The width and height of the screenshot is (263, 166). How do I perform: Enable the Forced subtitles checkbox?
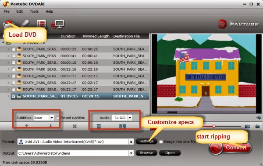[57, 118]
